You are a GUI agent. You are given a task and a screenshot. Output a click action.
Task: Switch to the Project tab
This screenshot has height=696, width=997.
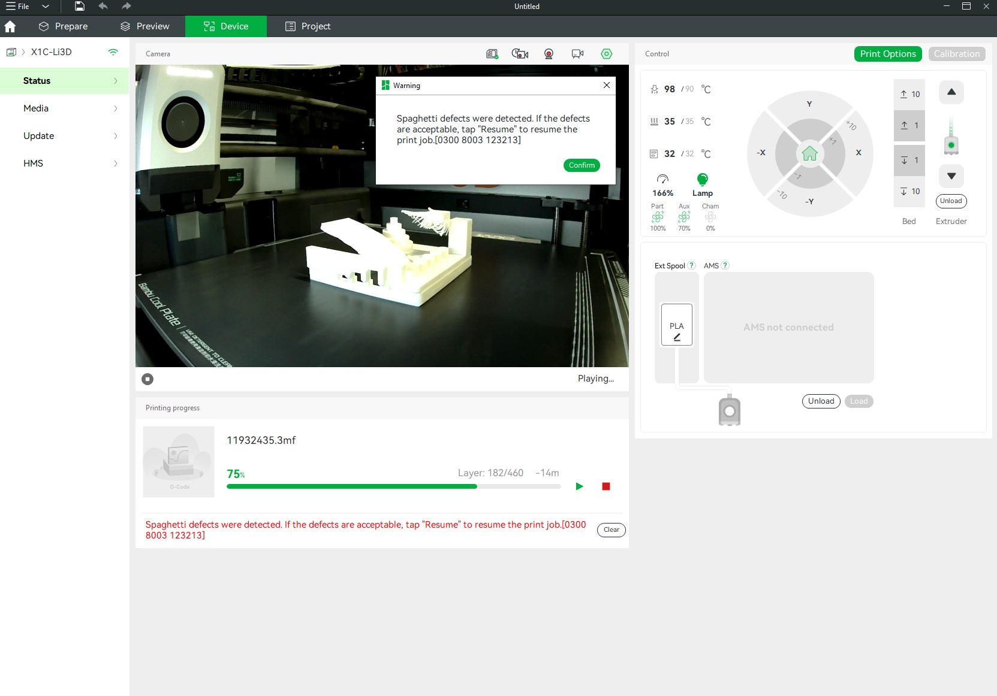308,26
